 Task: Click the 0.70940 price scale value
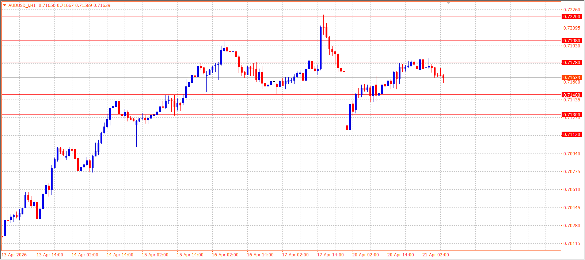572,154
